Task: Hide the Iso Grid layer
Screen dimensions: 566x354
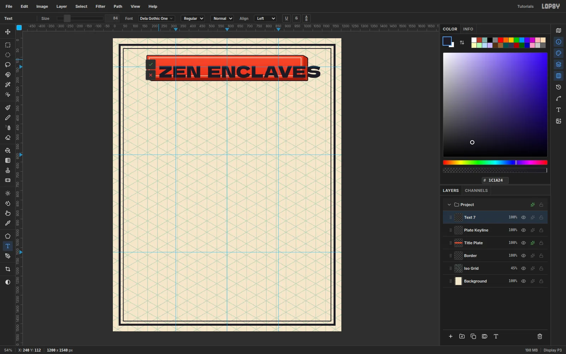Action: click(524, 268)
